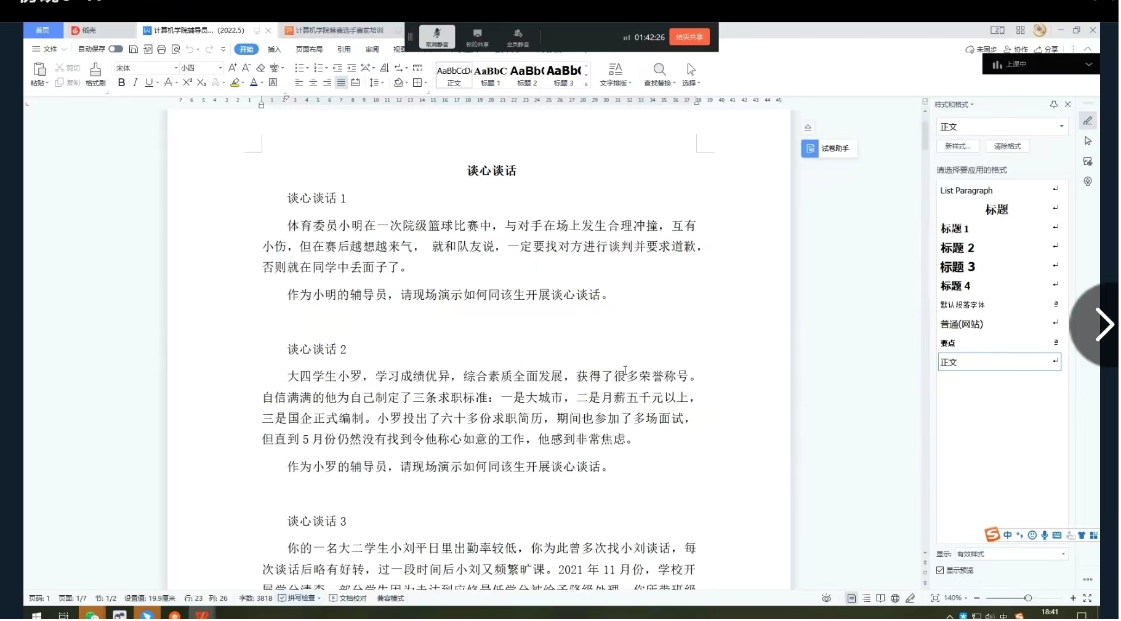Viewport: 1121px width, 621px height.
Task: Switch to web layout view globe icon
Action: pyautogui.click(x=895, y=598)
